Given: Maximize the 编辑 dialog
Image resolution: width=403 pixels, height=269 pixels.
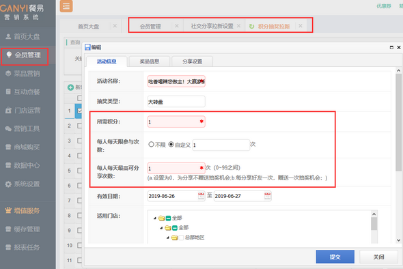Looking at the screenshot, I should click(x=391, y=47).
